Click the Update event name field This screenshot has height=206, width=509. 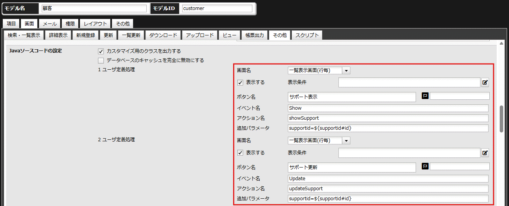tap(388, 179)
